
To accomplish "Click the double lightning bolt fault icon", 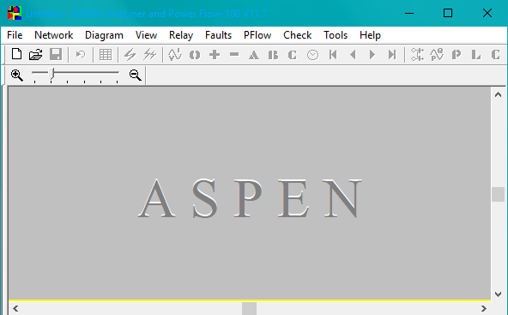I will tap(149, 54).
